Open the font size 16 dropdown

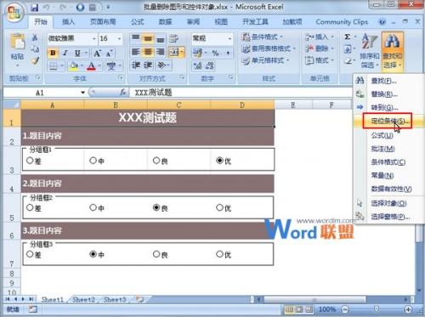click(x=119, y=38)
